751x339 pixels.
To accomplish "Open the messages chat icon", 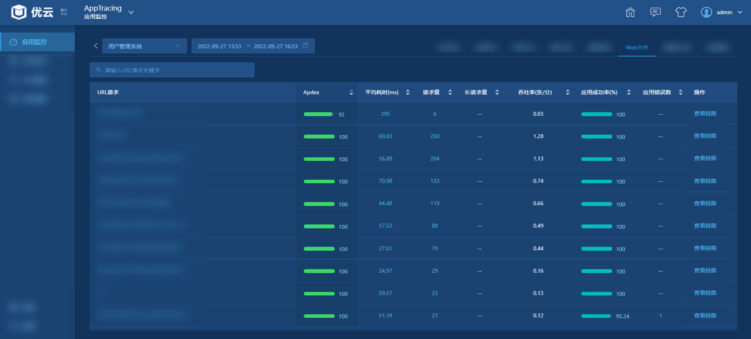I will 655,12.
